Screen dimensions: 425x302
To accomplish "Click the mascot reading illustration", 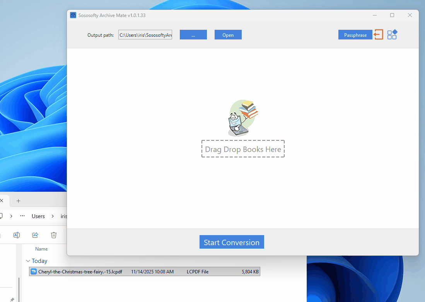I will click(243, 117).
